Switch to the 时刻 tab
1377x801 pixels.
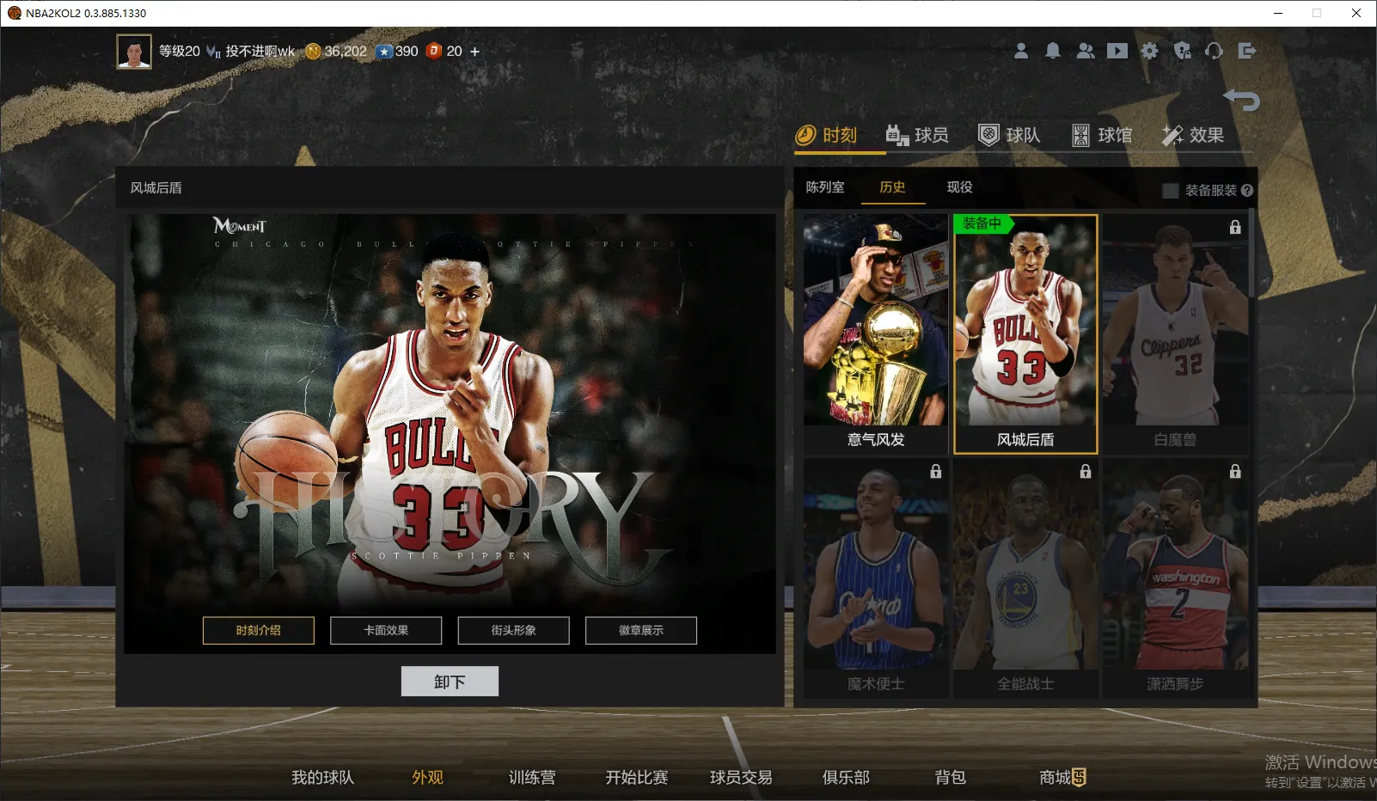click(x=827, y=135)
